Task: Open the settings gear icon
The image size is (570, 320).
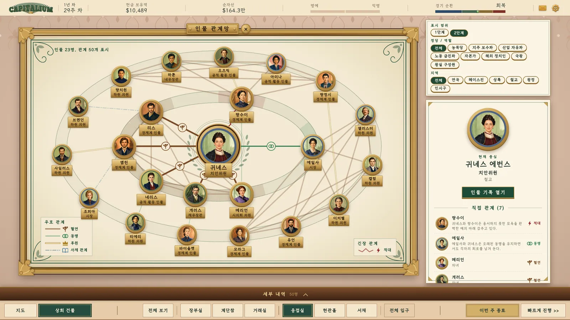Action: coord(555,8)
